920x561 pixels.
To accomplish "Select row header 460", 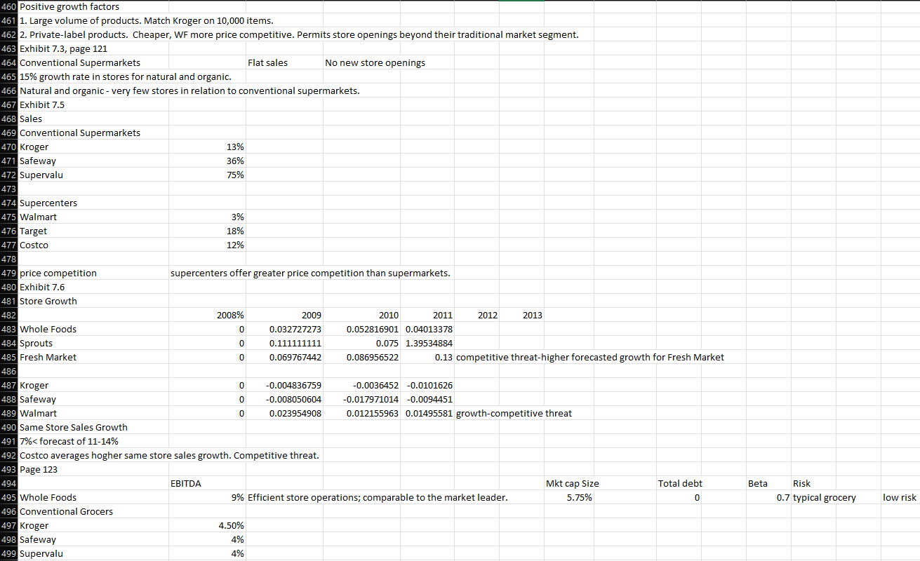I will 9,7.
